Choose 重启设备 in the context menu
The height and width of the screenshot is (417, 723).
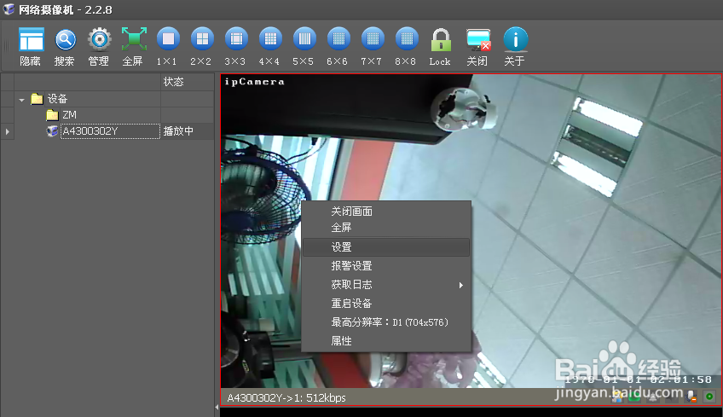coord(386,304)
